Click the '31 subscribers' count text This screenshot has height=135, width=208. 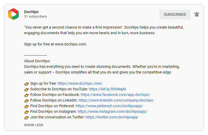35,17
